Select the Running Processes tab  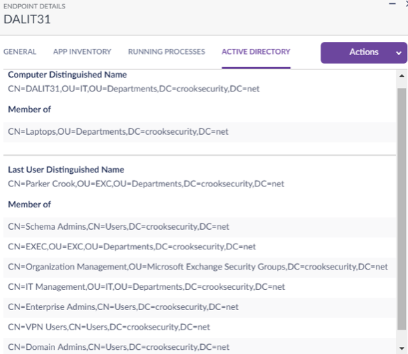point(167,52)
